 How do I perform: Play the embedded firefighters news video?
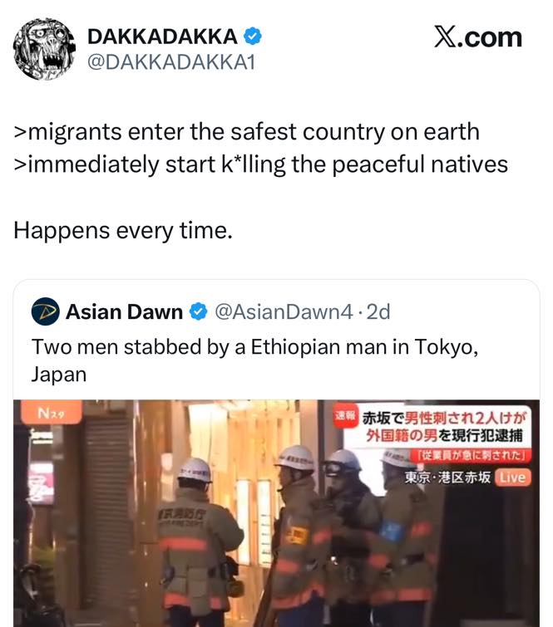276,513
